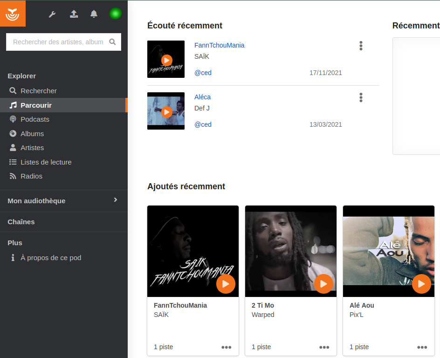440x358 pixels.
Task: Open Chaînes section
Action: point(21,222)
